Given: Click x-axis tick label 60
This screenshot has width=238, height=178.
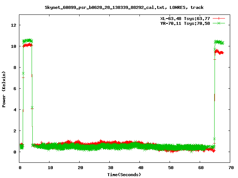Looking at the screenshot, I should point(201,168).
